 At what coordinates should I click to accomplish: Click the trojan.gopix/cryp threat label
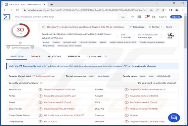click(x=45, y=76)
